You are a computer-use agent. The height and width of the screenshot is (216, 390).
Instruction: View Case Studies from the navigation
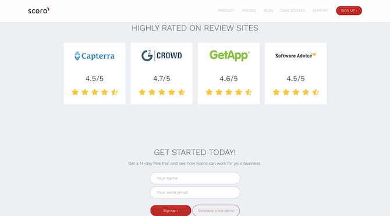pos(292,10)
